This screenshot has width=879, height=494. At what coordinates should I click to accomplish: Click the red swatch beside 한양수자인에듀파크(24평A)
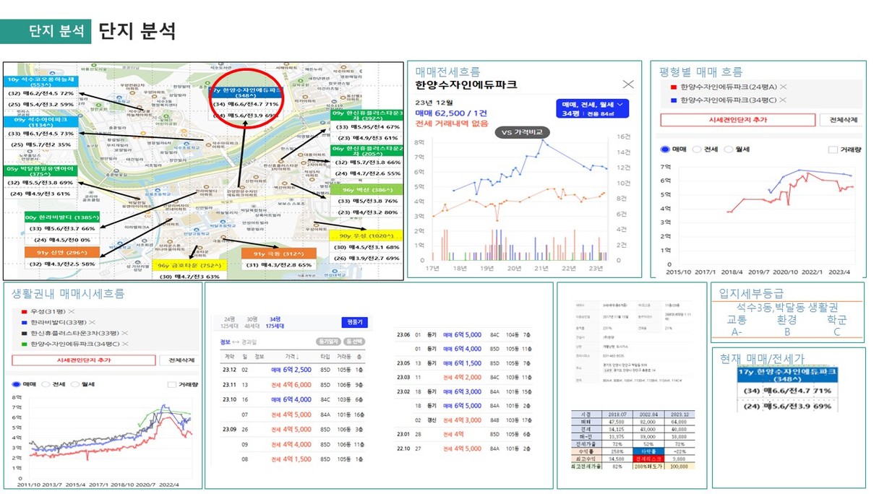pyautogui.click(x=674, y=87)
